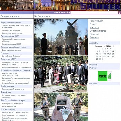This screenshot has width=121, height=121.
Task: Click the search submit arrow button
Action: (x=120, y=13)
